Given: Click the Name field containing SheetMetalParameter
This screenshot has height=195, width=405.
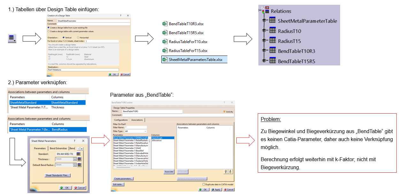Looking at the screenshot, I should click(94, 21).
